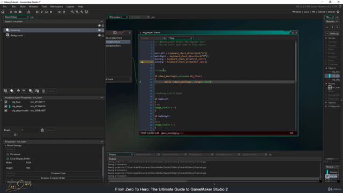Viewport: 343px width, 193px height.
Task: Collapse the Rooms resource folder
Action: click(x=326, y=84)
